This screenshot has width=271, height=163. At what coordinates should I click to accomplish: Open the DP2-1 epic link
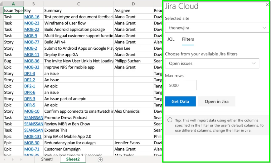tap(30, 86)
